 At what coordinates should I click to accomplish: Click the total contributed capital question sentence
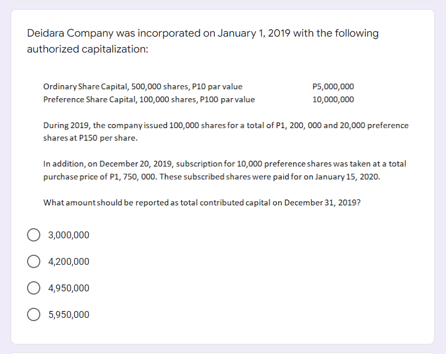[x=201, y=202]
